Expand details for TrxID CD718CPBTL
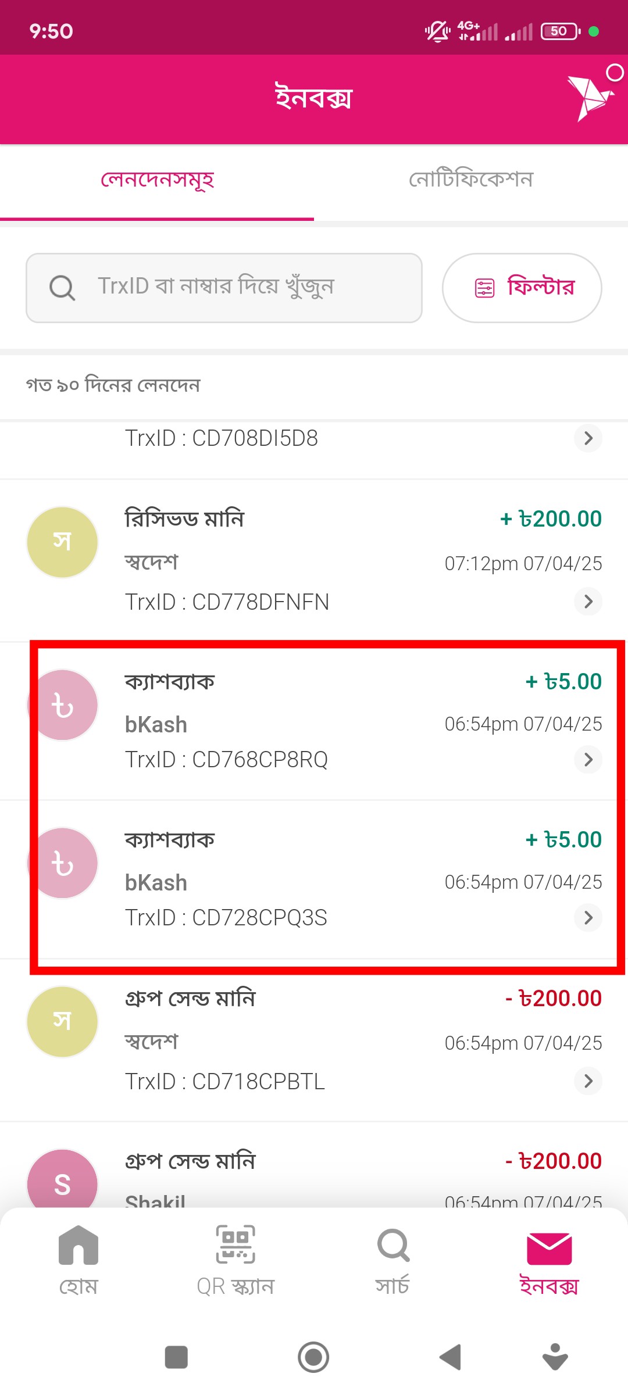628x1395 pixels. pos(588,1081)
